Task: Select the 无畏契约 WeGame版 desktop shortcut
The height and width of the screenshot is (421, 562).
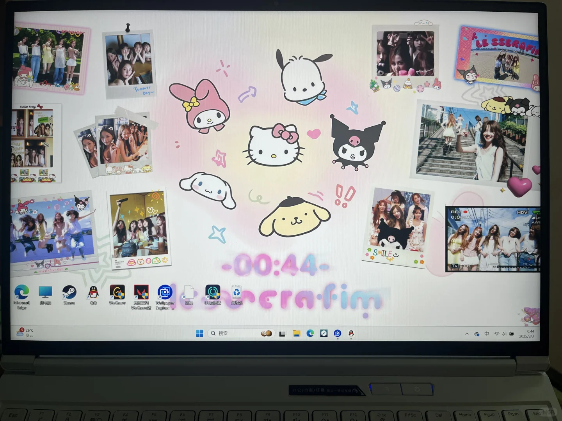Action: (x=141, y=297)
